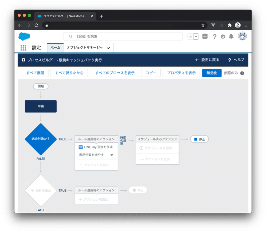Image resolution: width=266 pixels, height=232 pixels.
Task: Click the lock icon in the address bar
Action: click(x=47, y=25)
